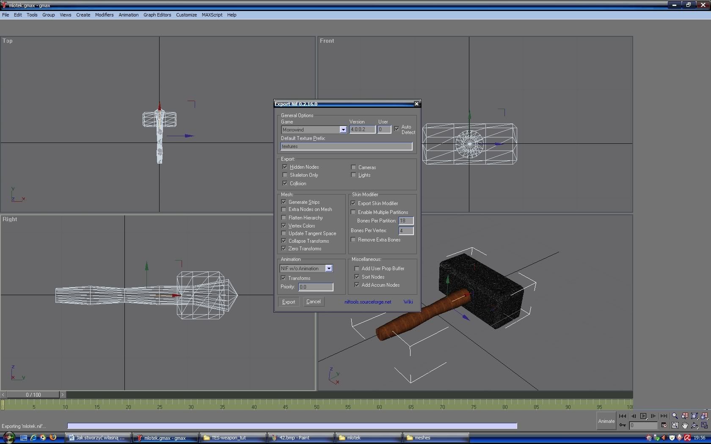The image size is (711, 444).
Task: Open the Animation menu
Action: [x=128, y=15]
